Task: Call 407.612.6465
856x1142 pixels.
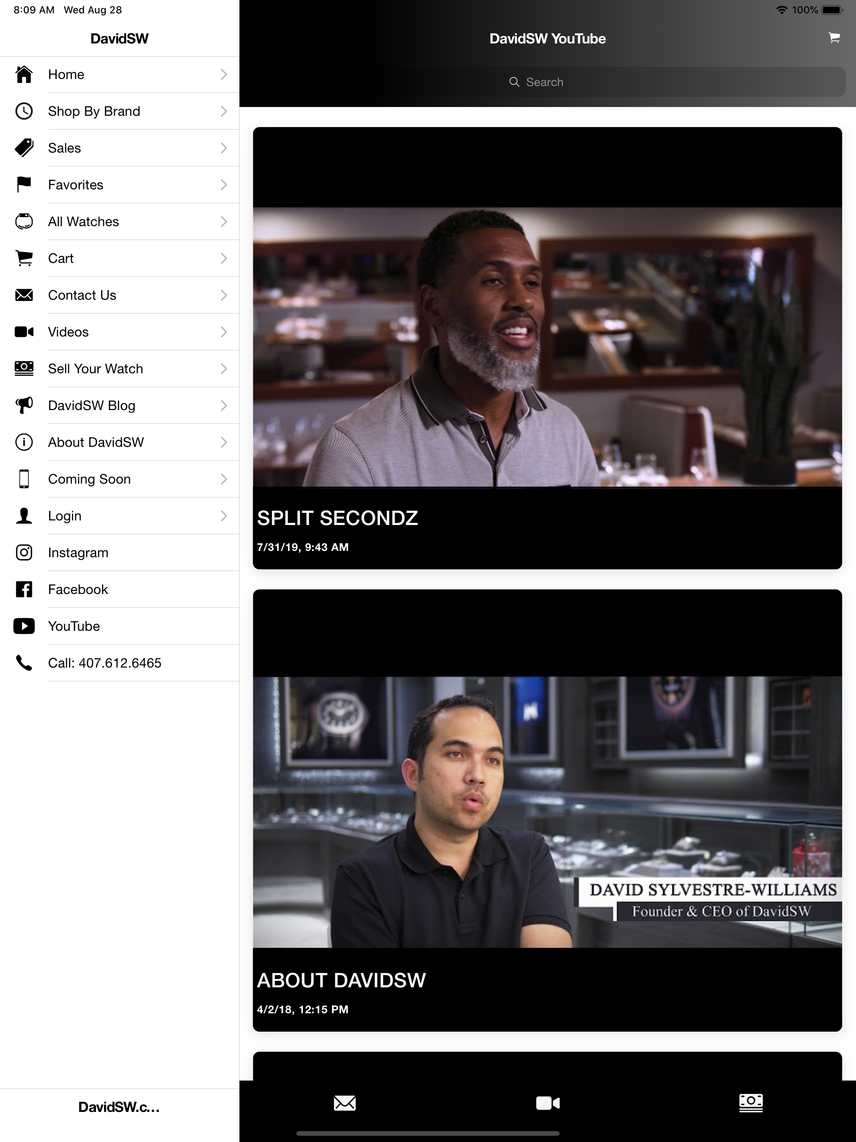Action: [x=119, y=663]
